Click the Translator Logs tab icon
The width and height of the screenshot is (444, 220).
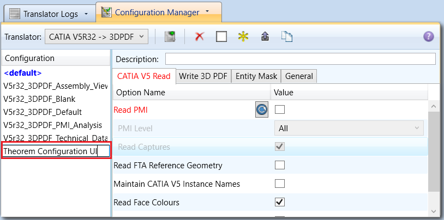click(x=15, y=13)
